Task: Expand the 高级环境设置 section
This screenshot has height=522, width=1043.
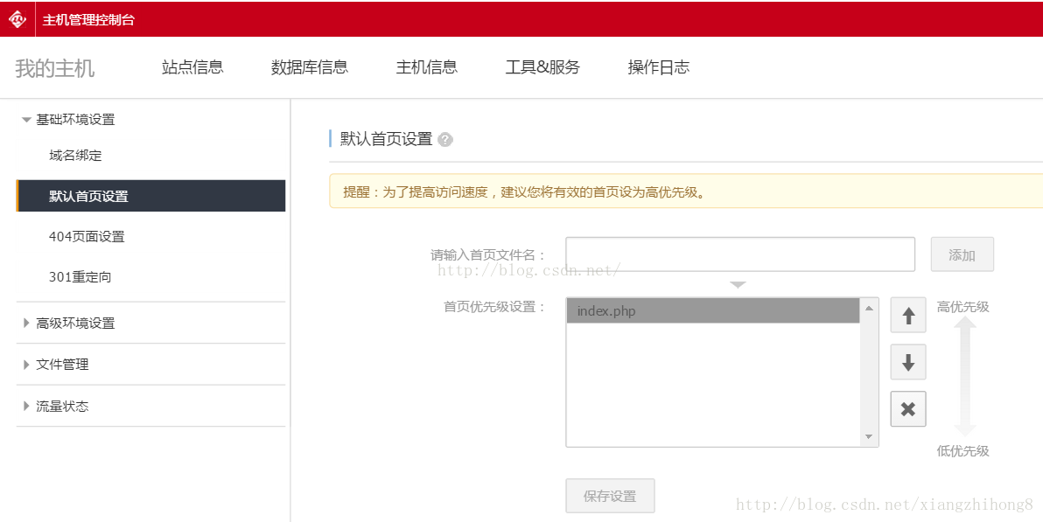Action: point(68,324)
